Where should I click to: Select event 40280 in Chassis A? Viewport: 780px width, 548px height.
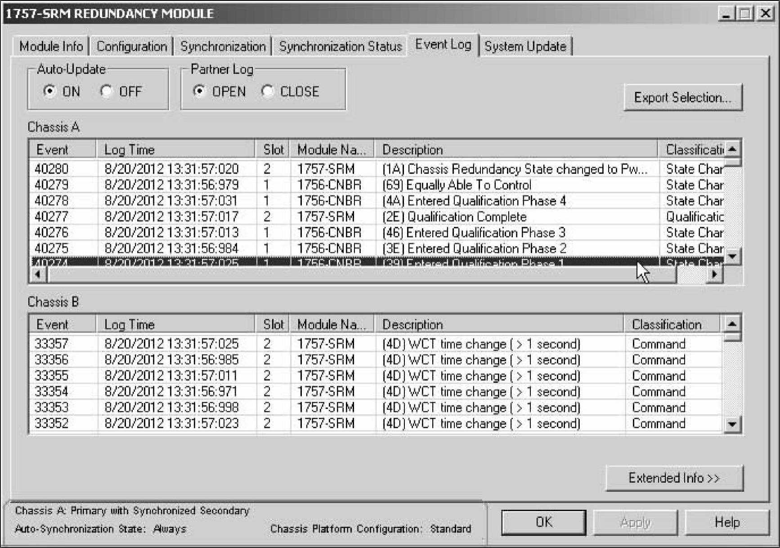[x=377, y=169]
